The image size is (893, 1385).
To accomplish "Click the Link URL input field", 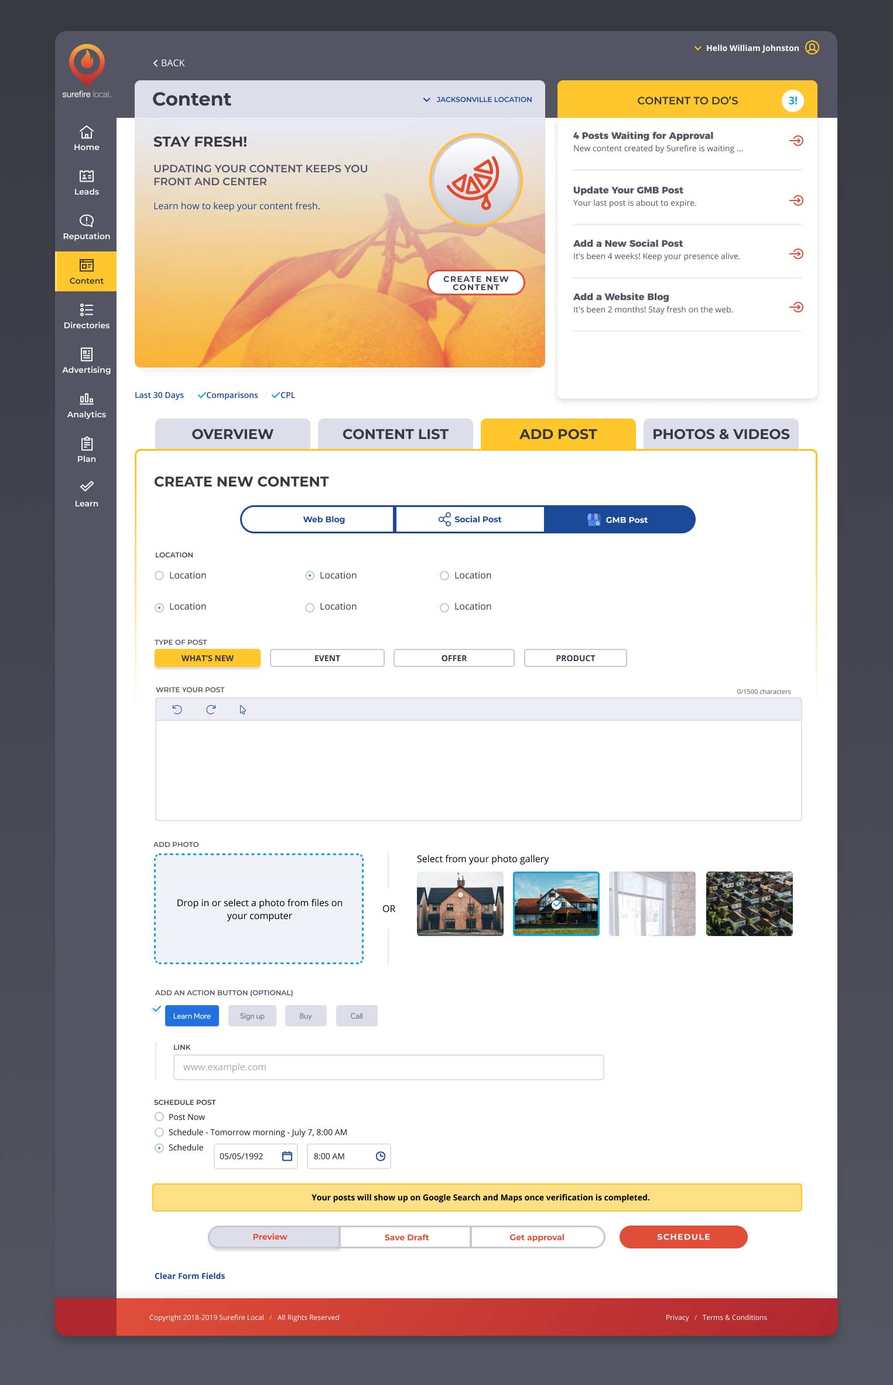I will tap(388, 1067).
